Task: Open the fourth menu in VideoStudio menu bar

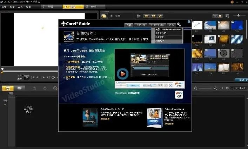Action: coord(28,7)
